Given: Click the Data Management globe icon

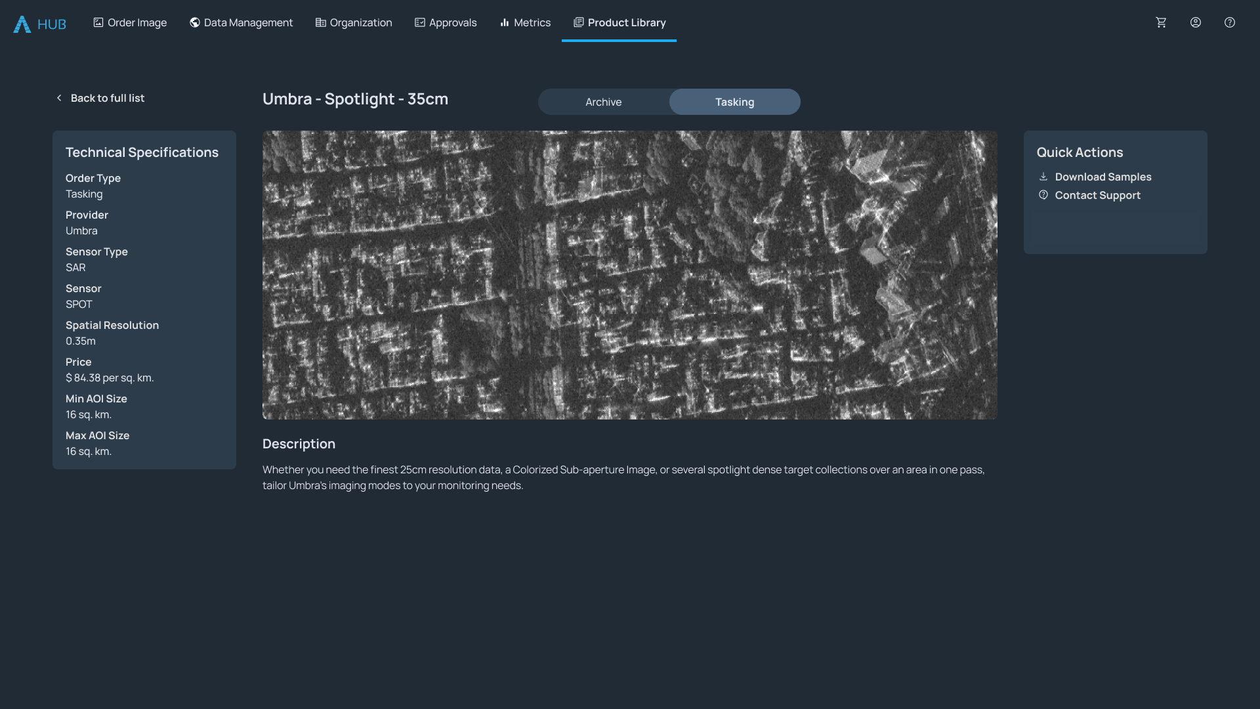Looking at the screenshot, I should (x=195, y=22).
